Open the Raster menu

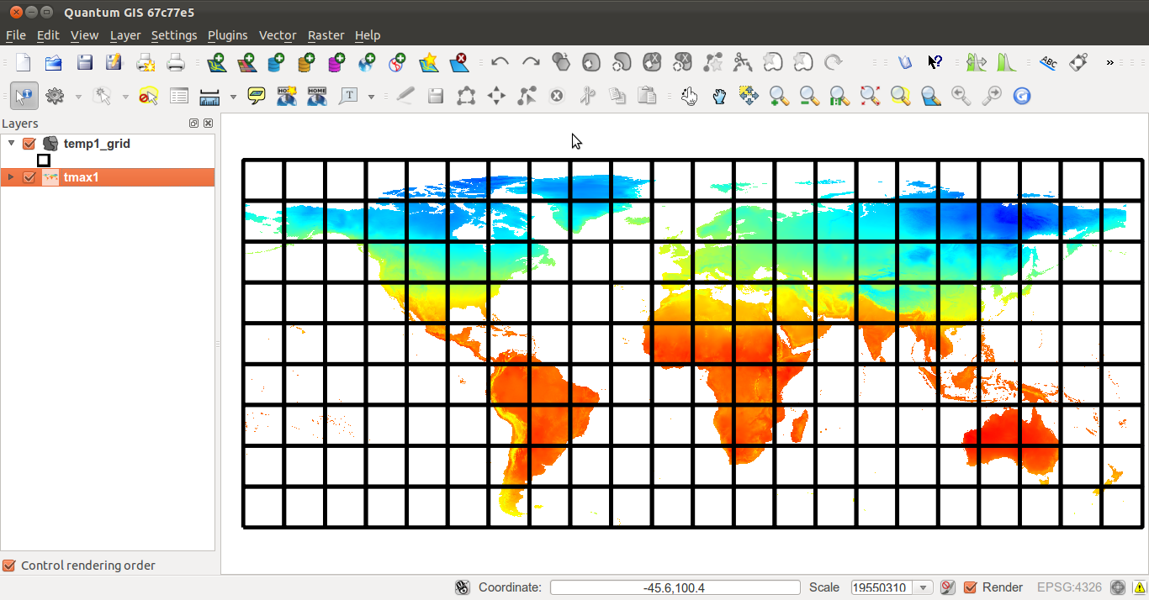[x=326, y=35]
